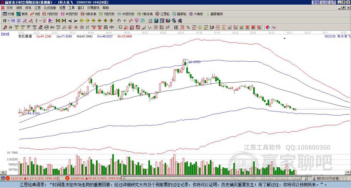This screenshot has width=351, height=188.
Task: Select the circle target cycle tool
Action: coord(70,27)
